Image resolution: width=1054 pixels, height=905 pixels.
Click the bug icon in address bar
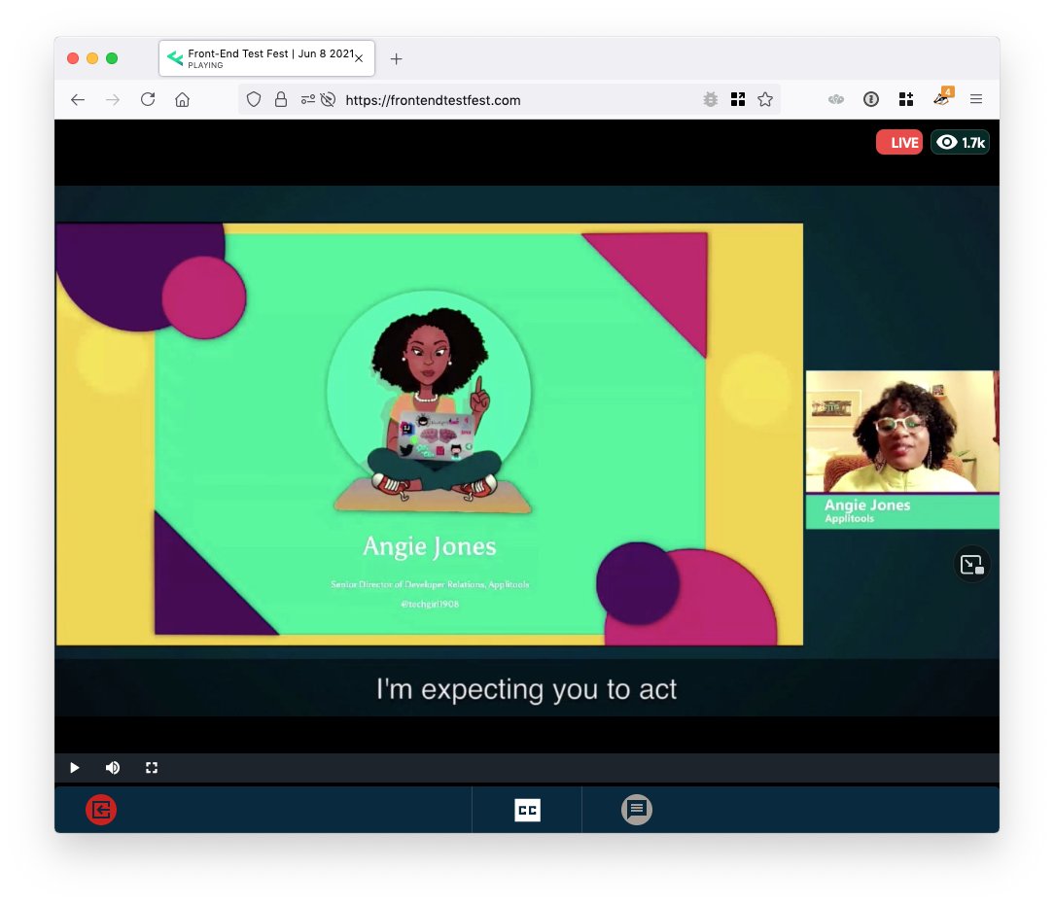point(711,100)
